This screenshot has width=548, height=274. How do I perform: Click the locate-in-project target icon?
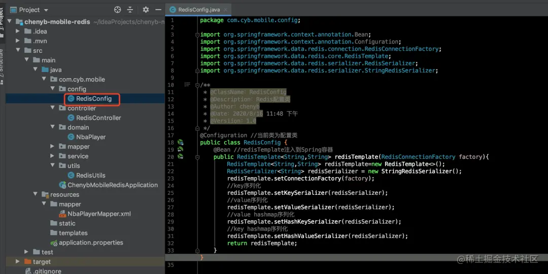pos(117,10)
